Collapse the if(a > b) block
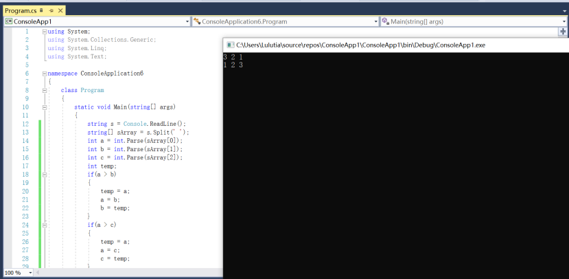Screen dimensions: 569x279 click(45, 175)
